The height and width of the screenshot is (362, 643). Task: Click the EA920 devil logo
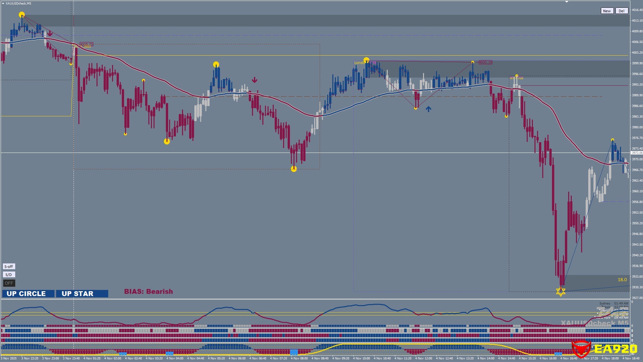tap(581, 349)
